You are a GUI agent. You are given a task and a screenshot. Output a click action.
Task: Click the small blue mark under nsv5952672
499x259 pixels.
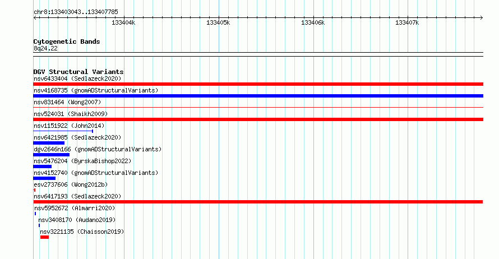click(x=35, y=214)
